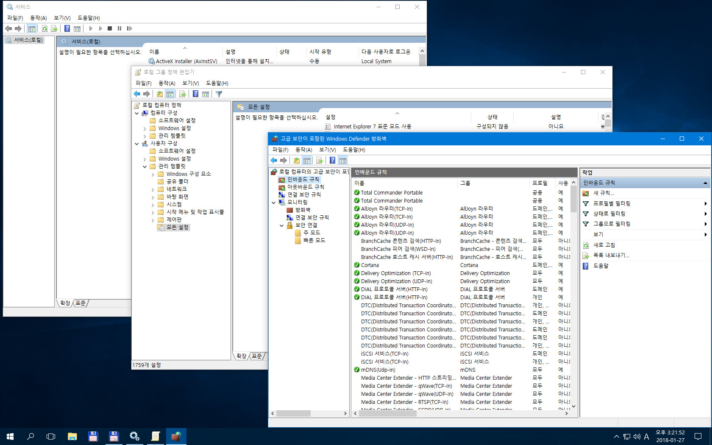712x445 pixels.
Task: Click restart service icon in Services toolbar
Action: [x=129, y=28]
